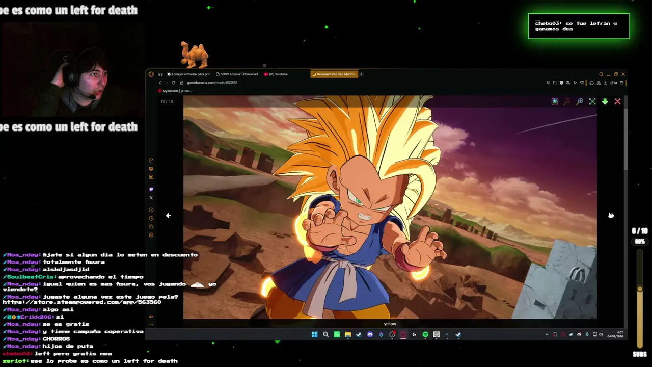Open a new browser tab
This screenshot has width=652, height=367.
[362, 74]
